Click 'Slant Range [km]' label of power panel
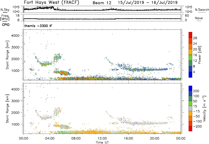Viewport: 209px width, 144px height. pyautogui.click(x=7, y=55)
